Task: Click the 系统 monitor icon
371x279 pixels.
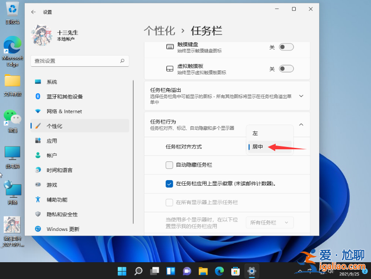Action: tap(38, 82)
